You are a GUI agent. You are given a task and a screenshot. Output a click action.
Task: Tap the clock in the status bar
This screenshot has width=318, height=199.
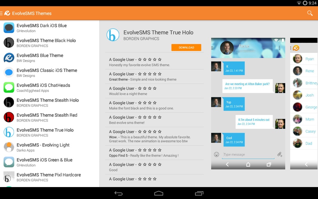tap(312, 3)
